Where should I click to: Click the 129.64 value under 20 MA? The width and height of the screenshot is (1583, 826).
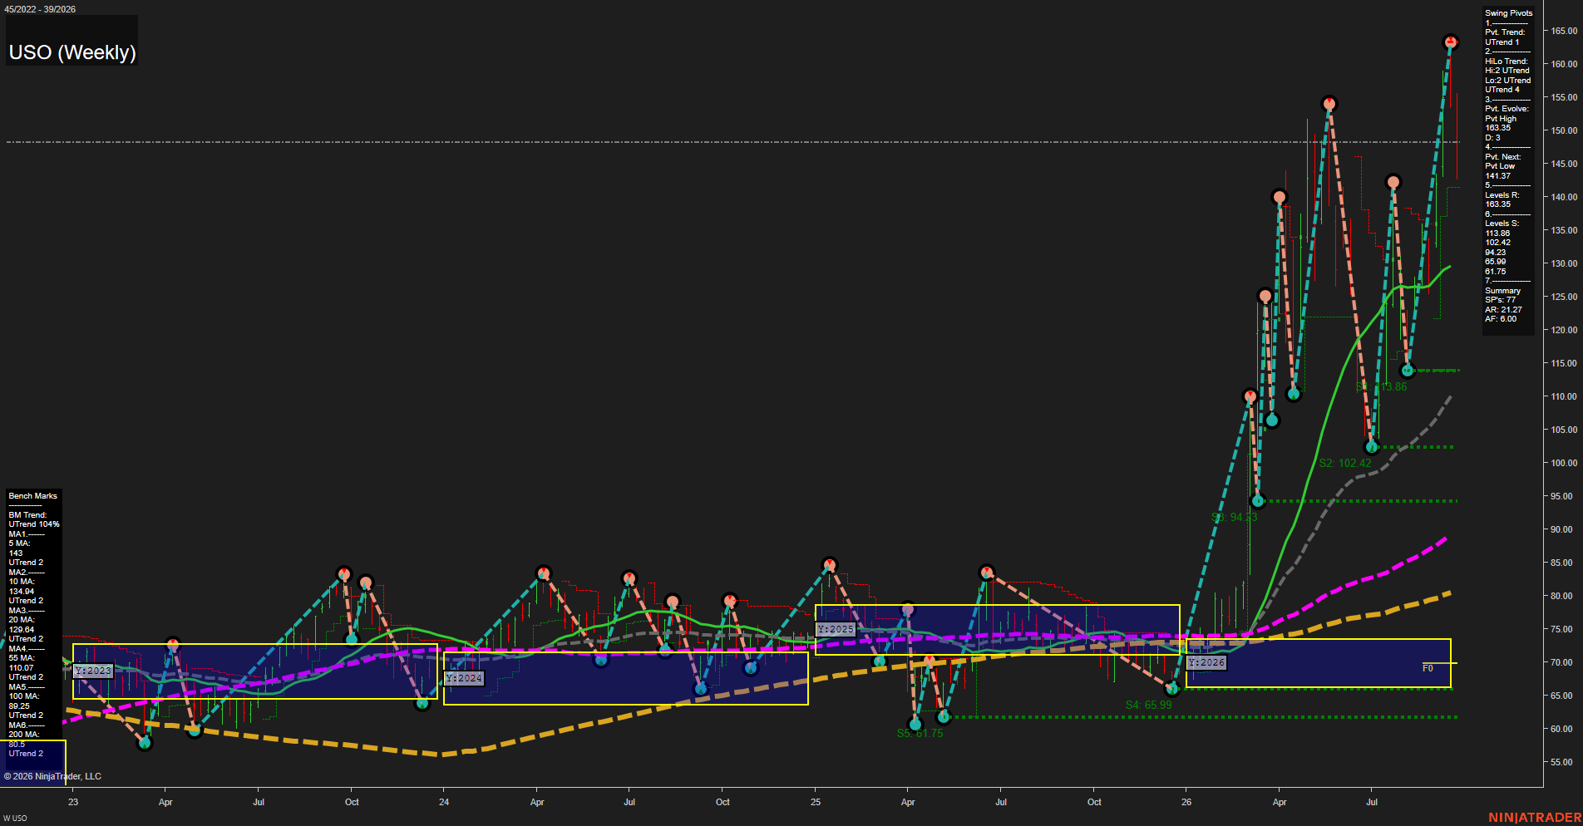[22, 630]
